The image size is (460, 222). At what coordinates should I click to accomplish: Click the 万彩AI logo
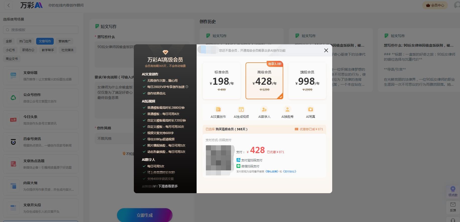(x=31, y=5)
